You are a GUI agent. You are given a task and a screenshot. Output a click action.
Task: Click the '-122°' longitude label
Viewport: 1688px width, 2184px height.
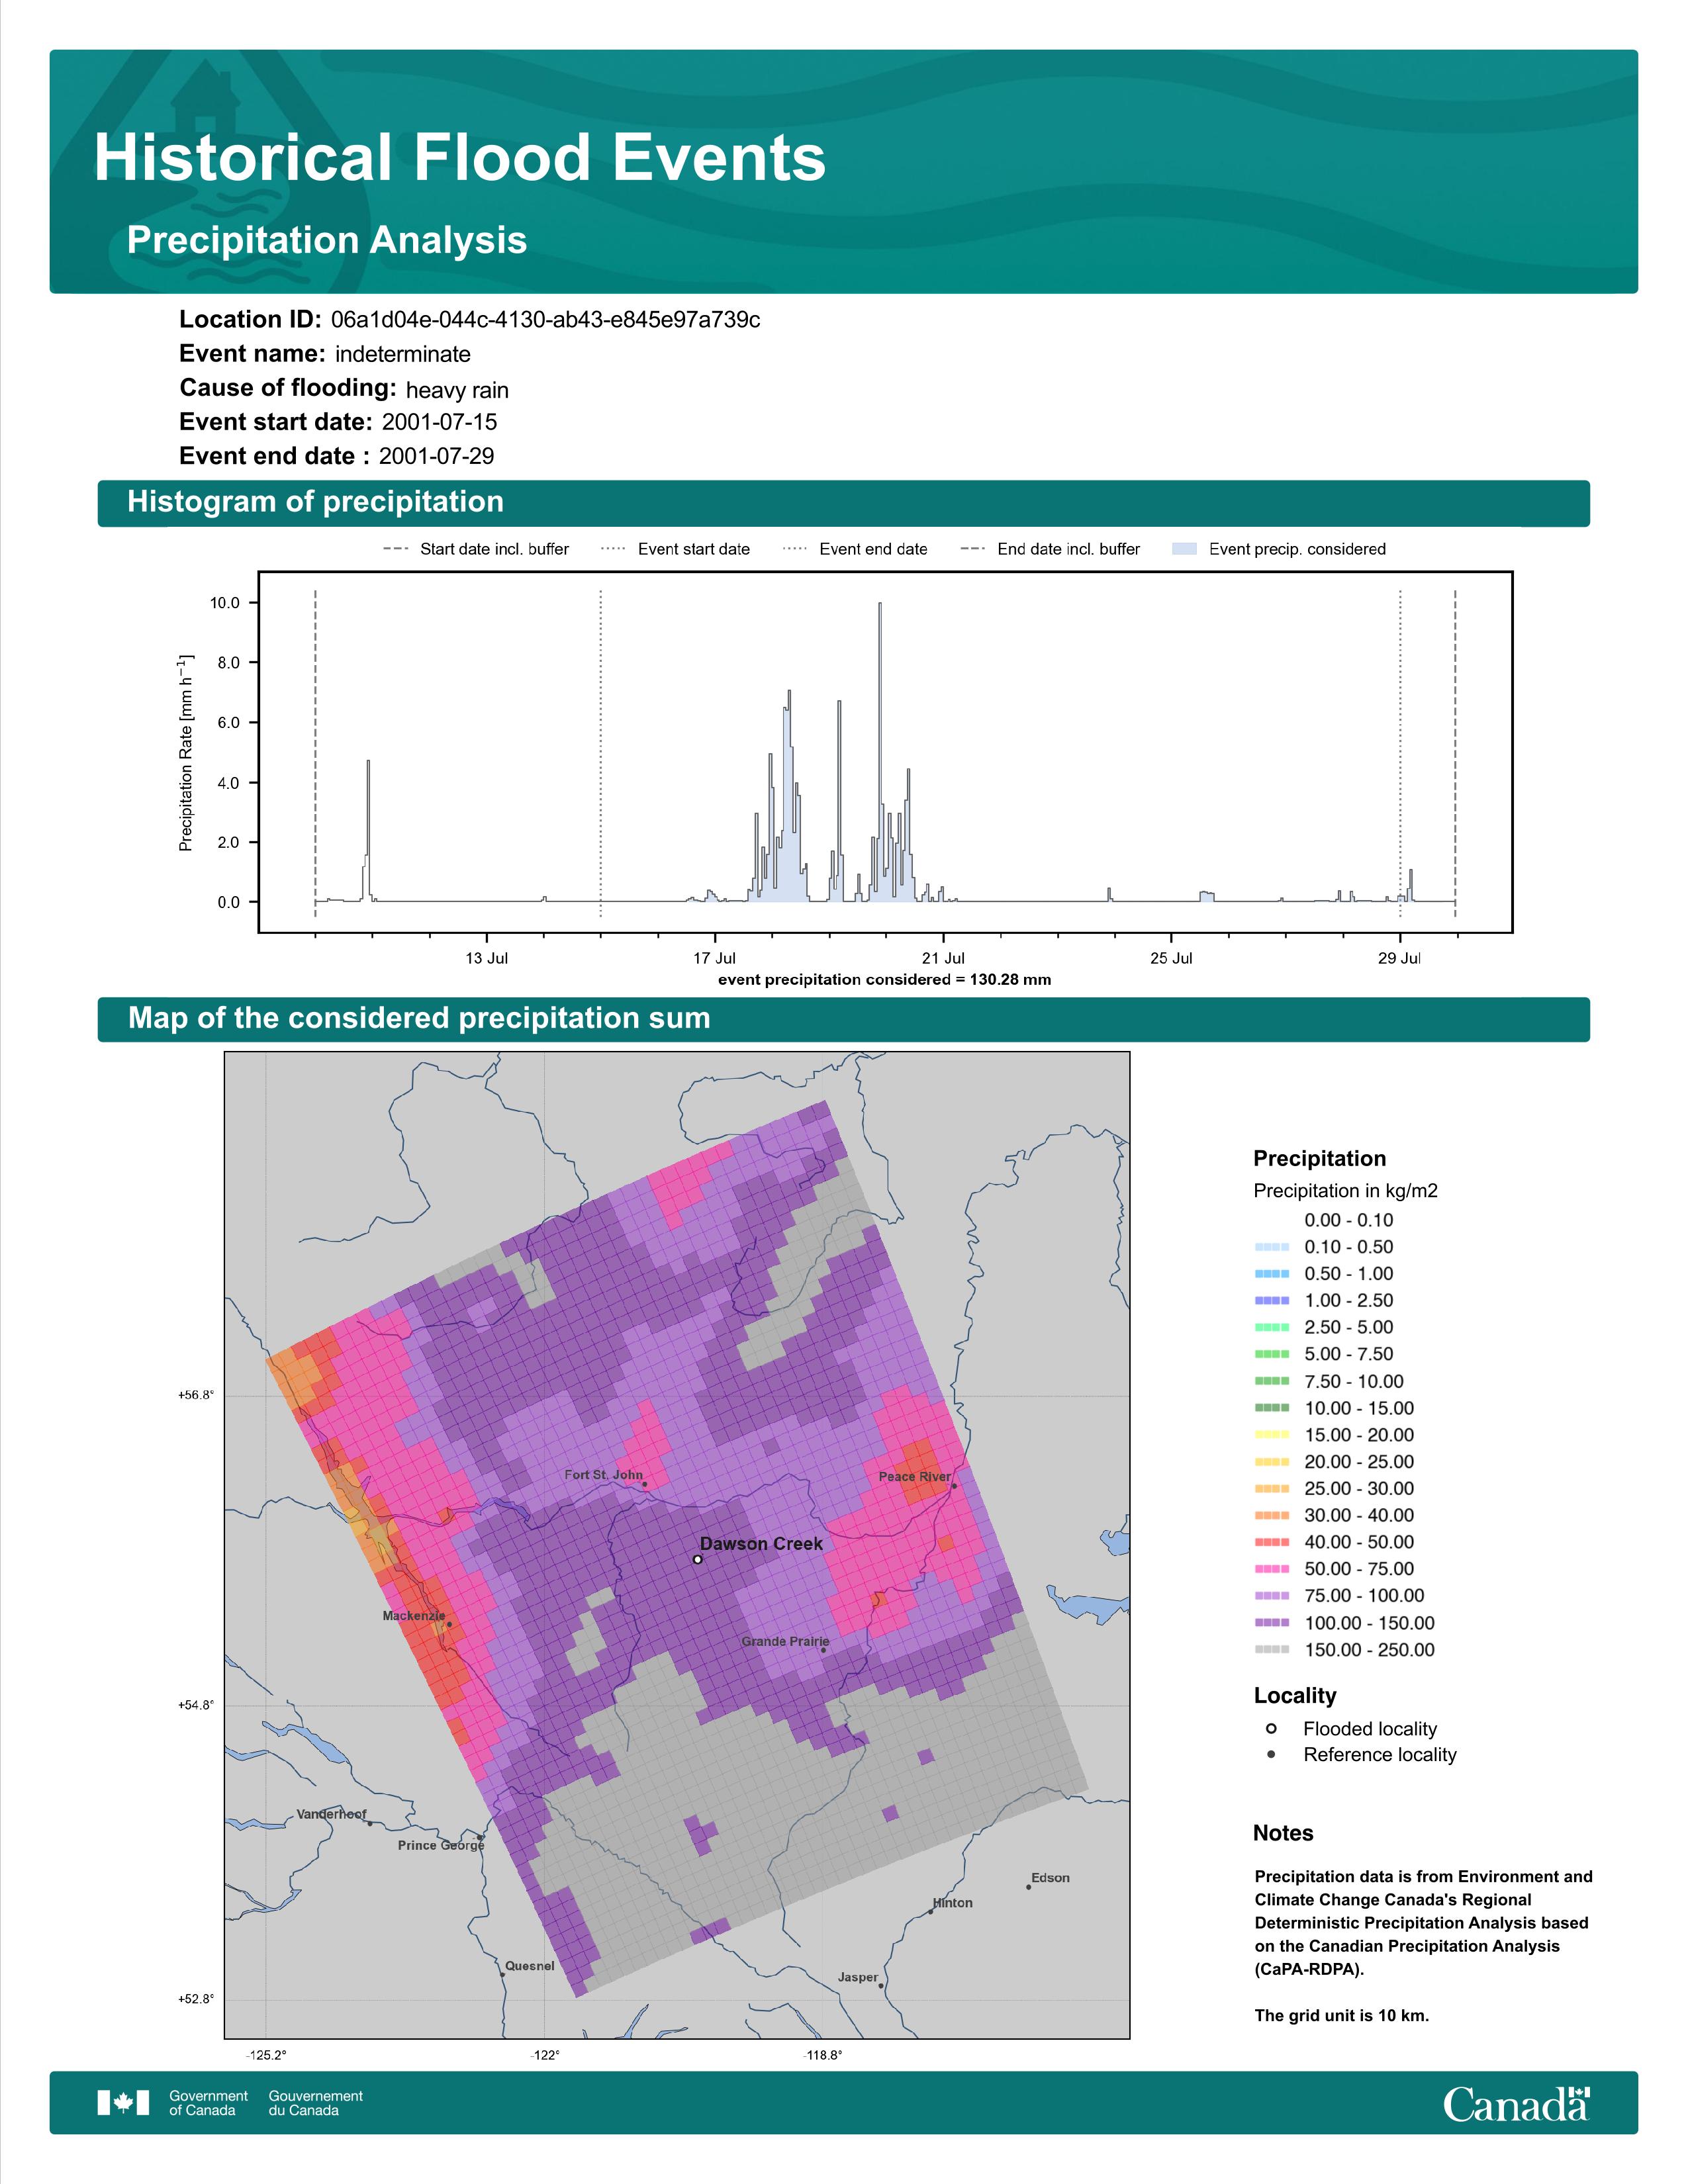tap(545, 2055)
